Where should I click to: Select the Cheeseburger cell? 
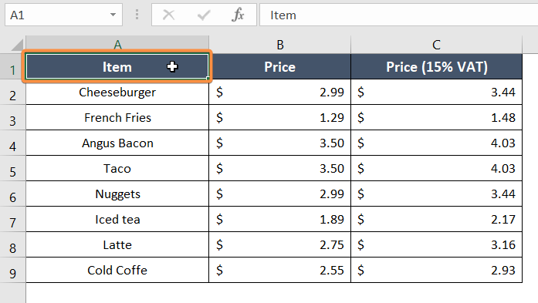(117, 93)
